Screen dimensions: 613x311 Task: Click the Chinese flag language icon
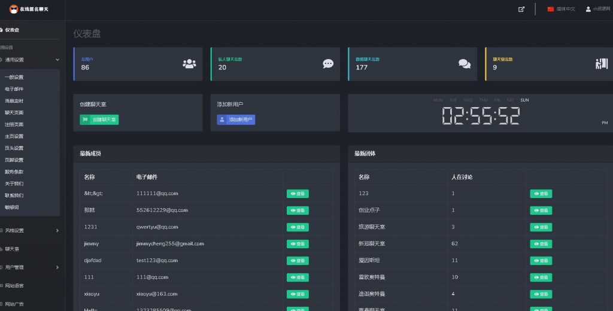tap(551, 9)
